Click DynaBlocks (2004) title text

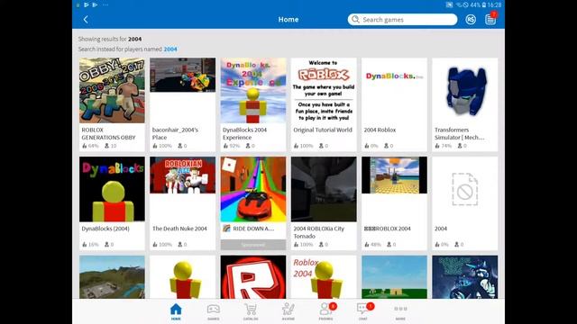tap(105, 229)
